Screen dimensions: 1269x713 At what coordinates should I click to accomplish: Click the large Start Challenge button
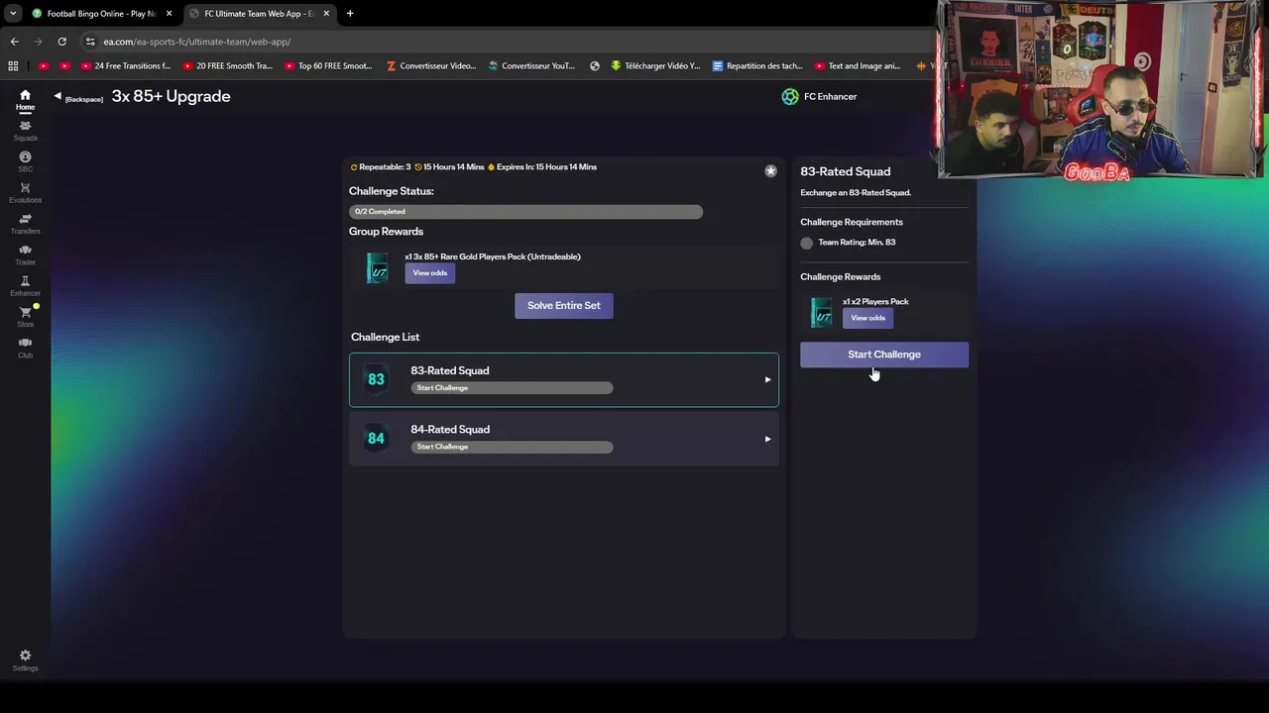click(x=884, y=355)
